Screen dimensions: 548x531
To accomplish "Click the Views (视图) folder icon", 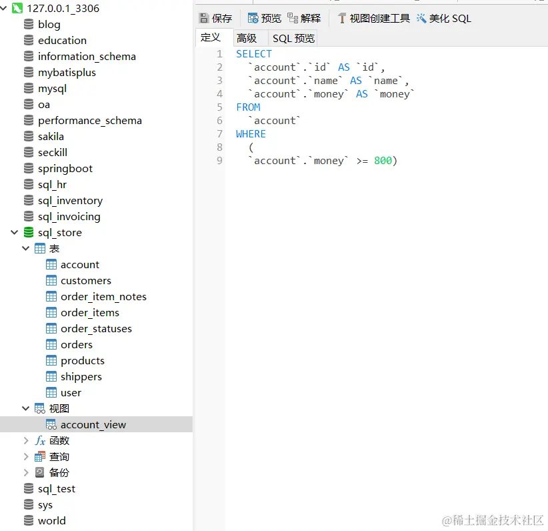I will [x=40, y=408].
